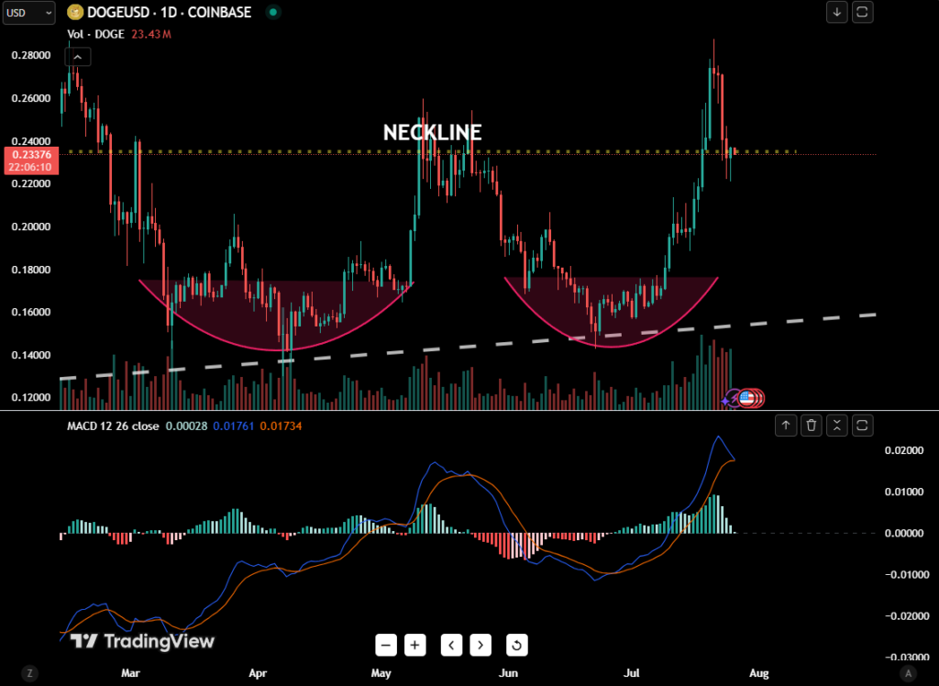Zoom out the chart with minus button
This screenshot has height=686, width=939.
[386, 645]
